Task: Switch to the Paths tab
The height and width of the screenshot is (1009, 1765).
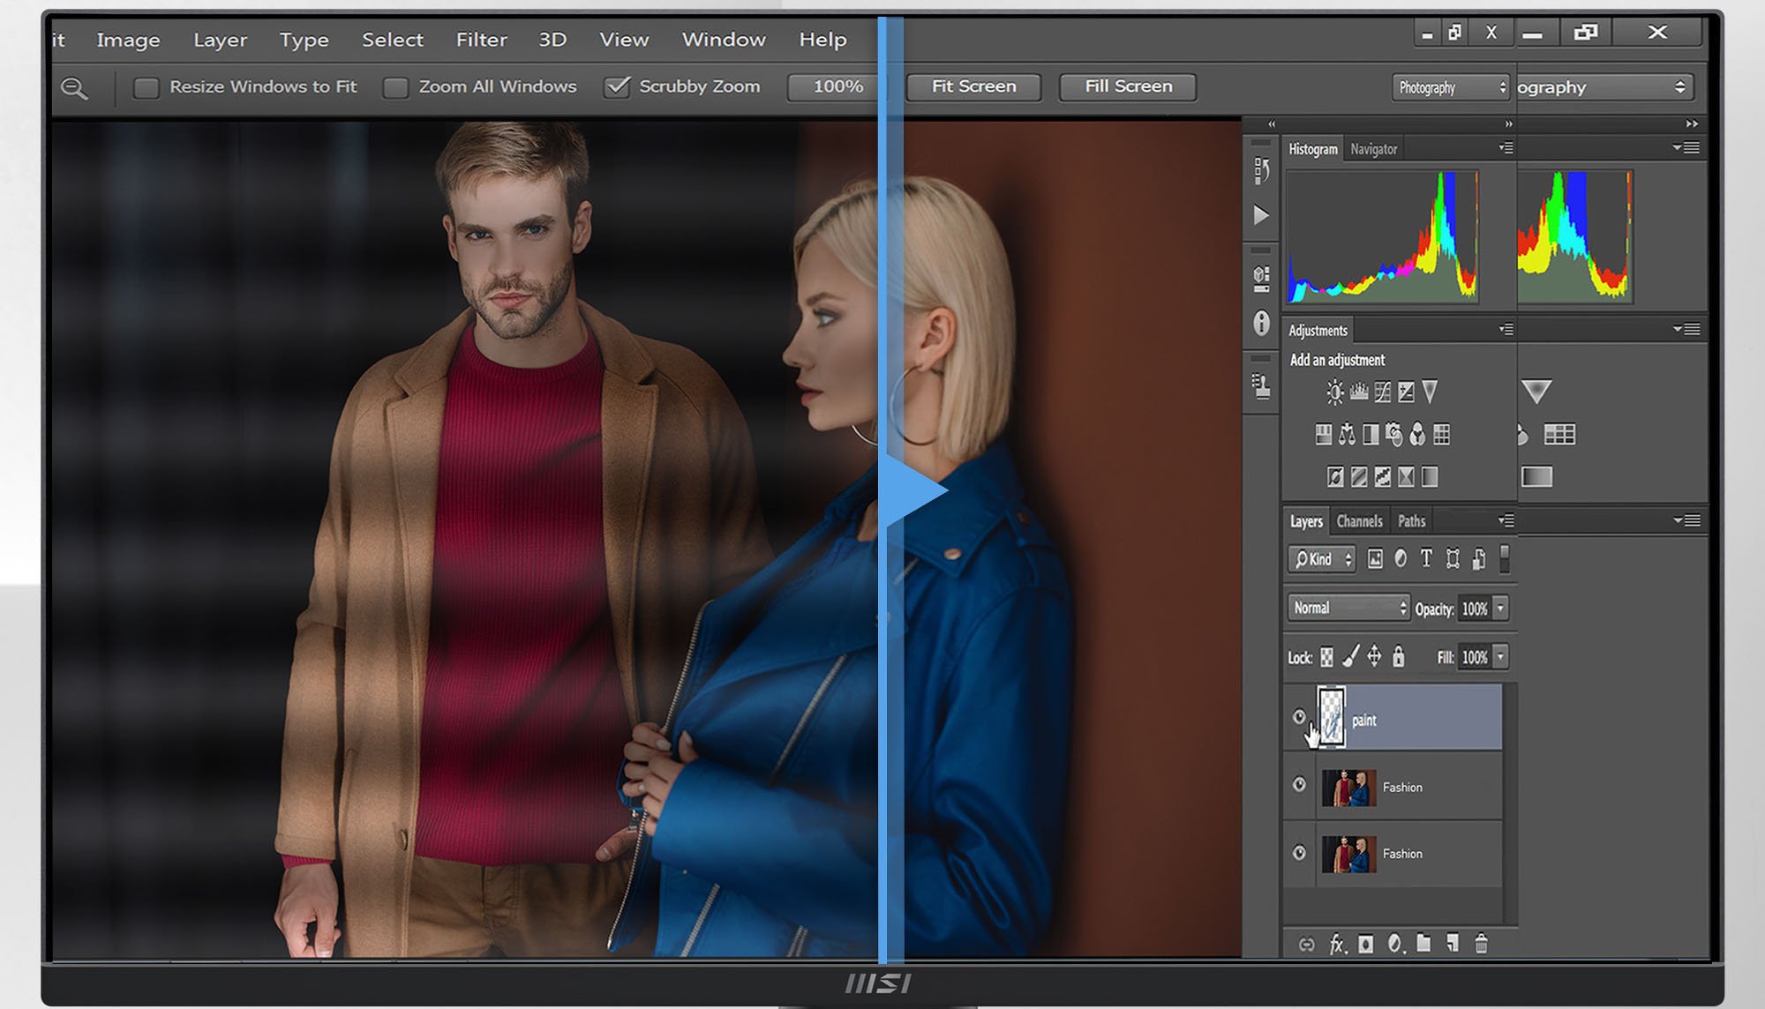Action: pos(1411,521)
